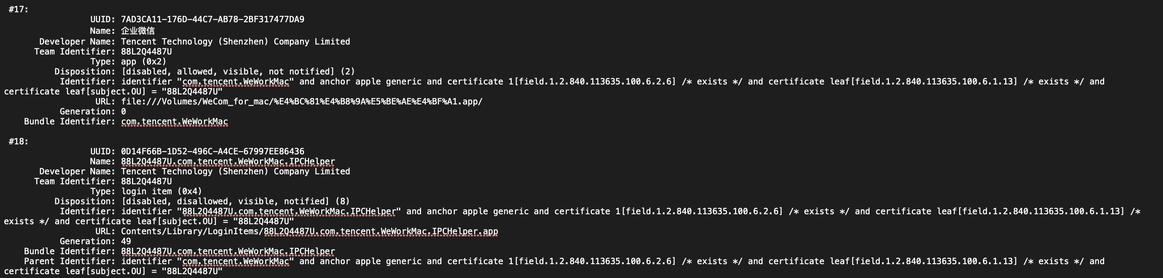Viewport: 1163px width, 278px height.
Task: Click the Bundle Identifier value in entry #18
Action: tap(227, 251)
